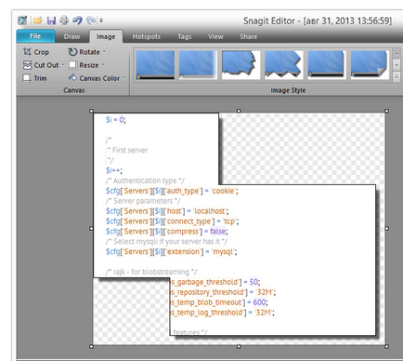Save using the floppy disk icon

point(51,20)
